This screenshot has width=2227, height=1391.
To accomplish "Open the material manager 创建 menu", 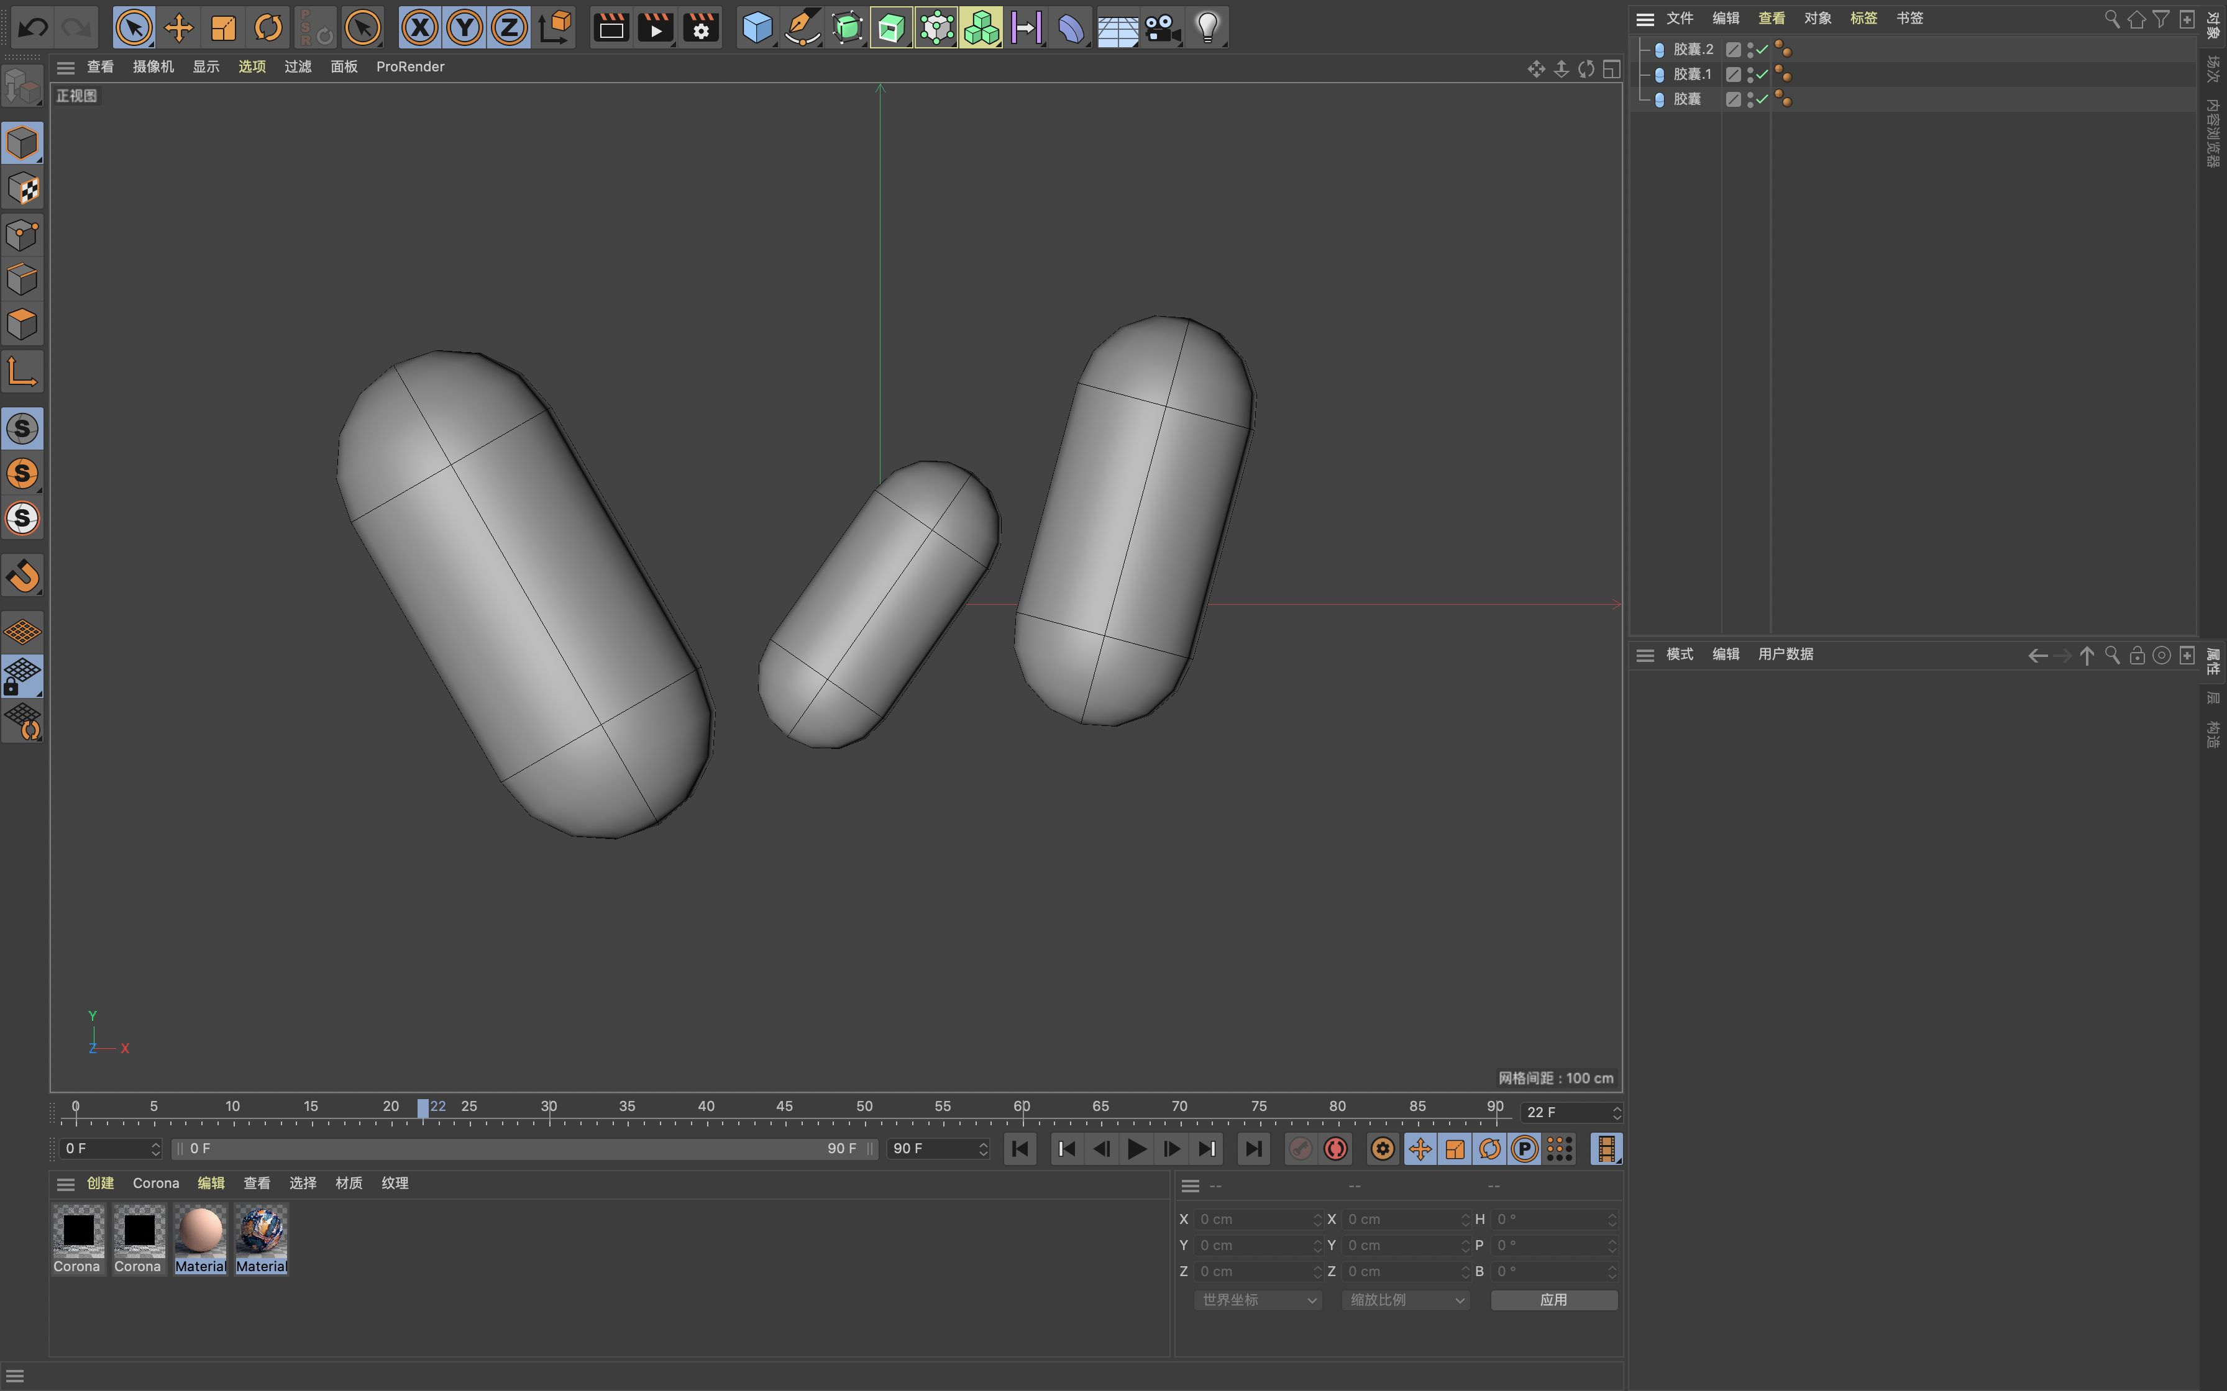I will pos(100,1183).
